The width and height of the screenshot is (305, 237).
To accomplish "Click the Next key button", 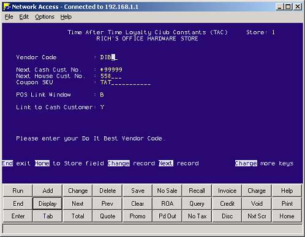I will [x=78, y=203].
